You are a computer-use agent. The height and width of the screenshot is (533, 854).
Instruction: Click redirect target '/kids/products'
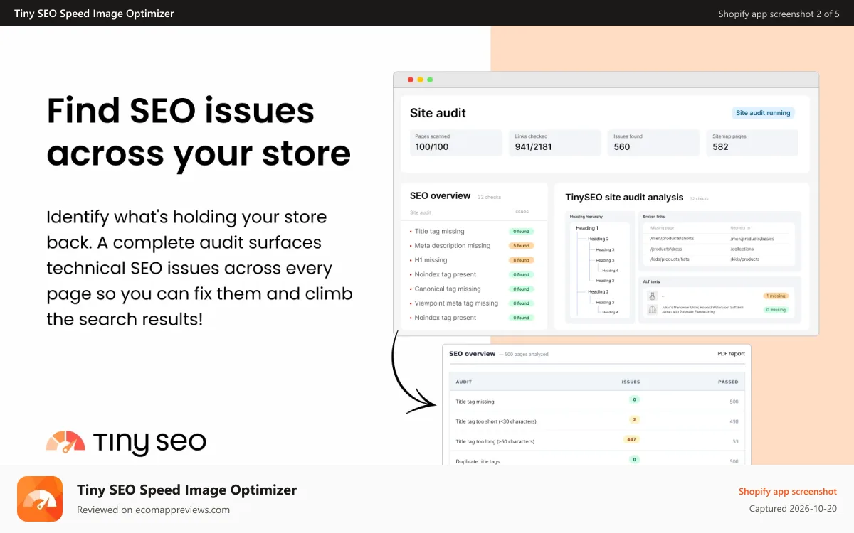point(745,259)
